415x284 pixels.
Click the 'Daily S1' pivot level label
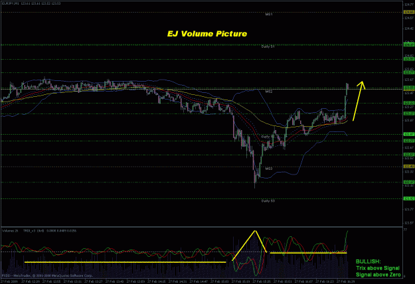[268, 46]
